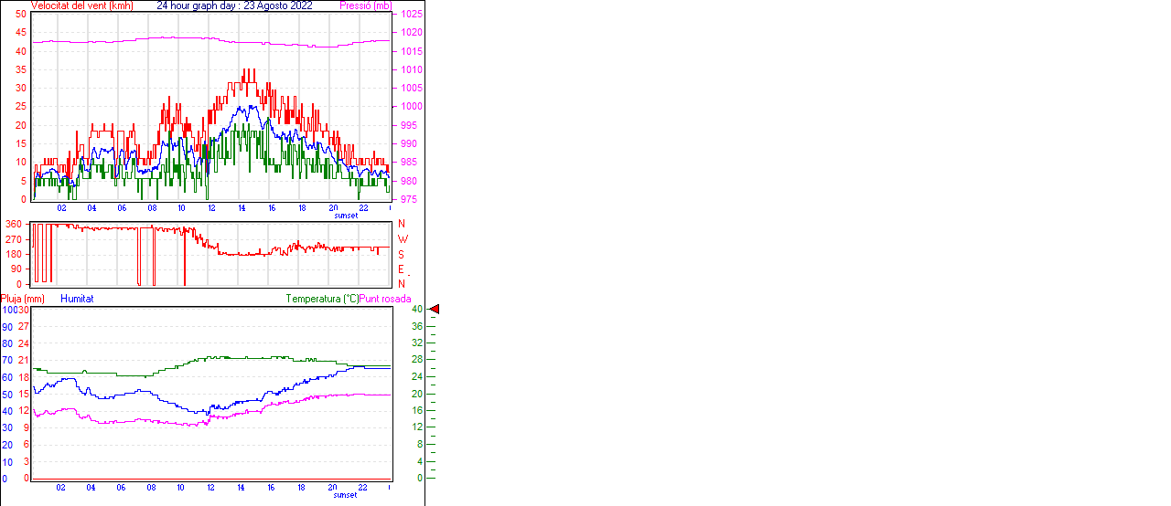
Task: Click the 100 value on humidity axis
Action: click(8, 311)
